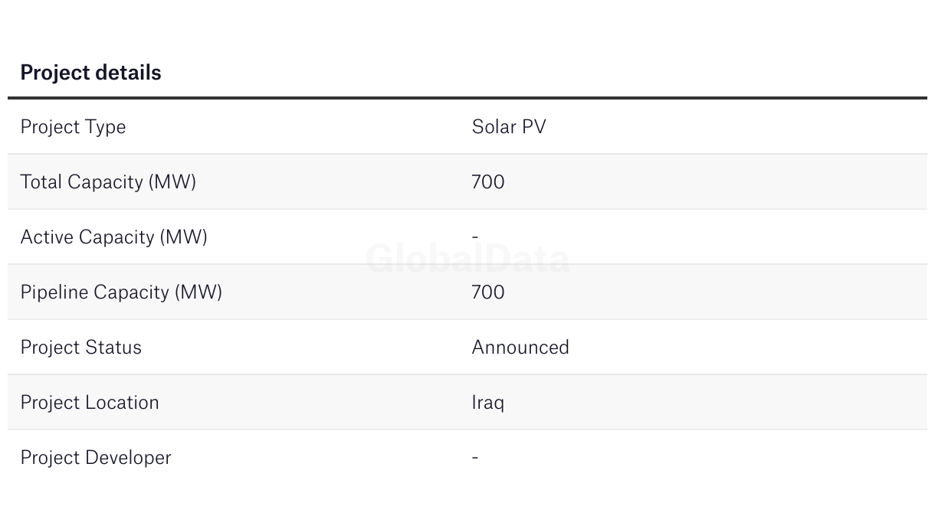935x516 pixels.
Task: Select the Project Type label
Action: tap(73, 127)
